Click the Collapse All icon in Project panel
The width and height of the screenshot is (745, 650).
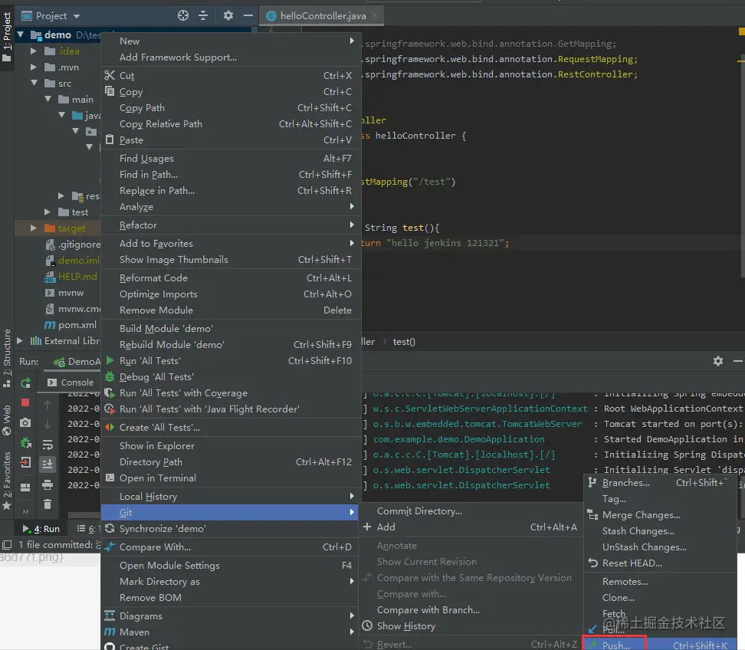(203, 15)
